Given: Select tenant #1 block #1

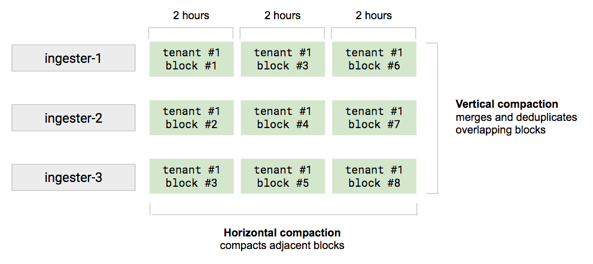Looking at the screenshot, I should (x=191, y=59).
